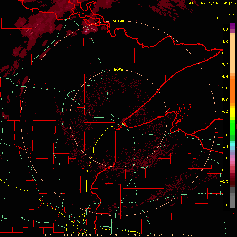
Task: Click the KDLH 22 JUN 25 19:30 timestamp
Action: [170, 235]
